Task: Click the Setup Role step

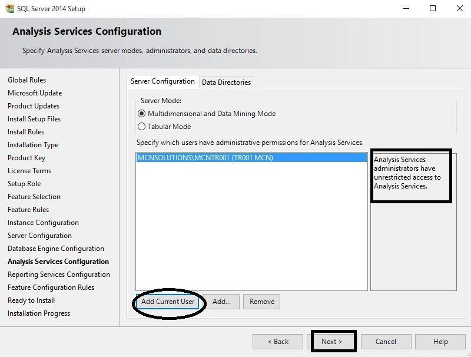Action: coord(24,183)
